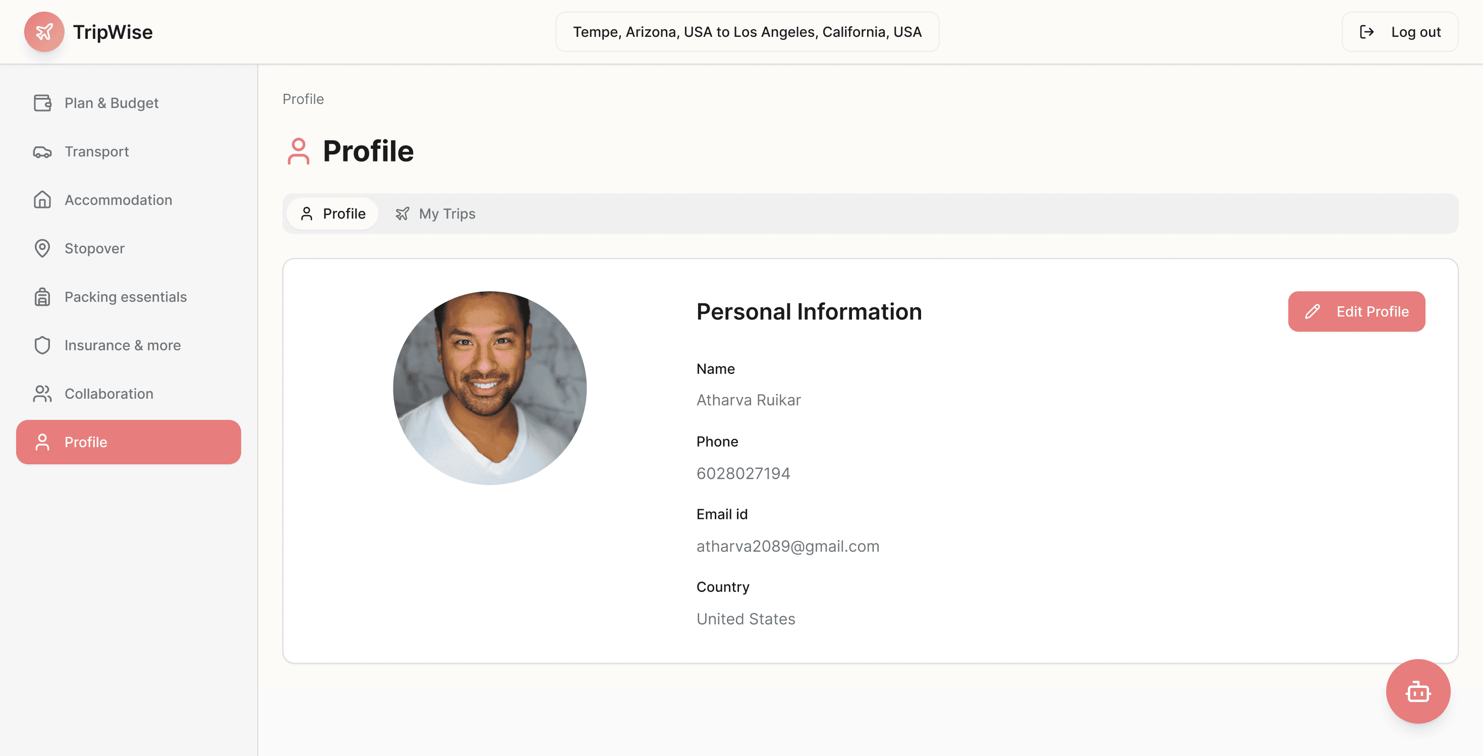Click the Insurance shield icon
This screenshot has height=756, width=1483.
pos(42,346)
